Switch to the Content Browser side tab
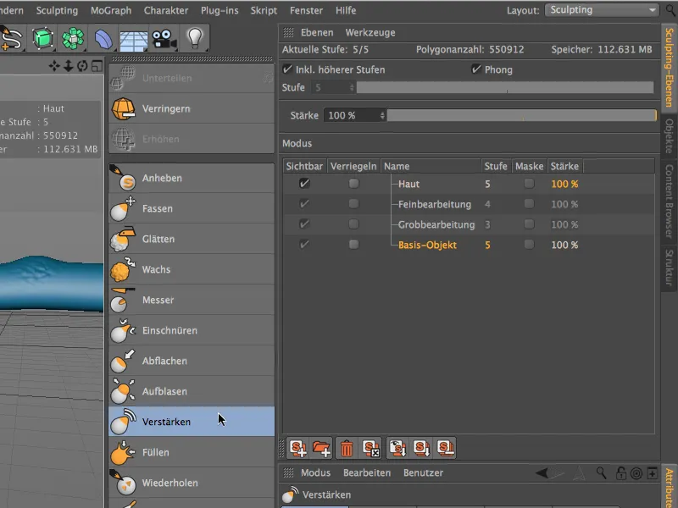The width and height of the screenshot is (678, 508). tap(670, 202)
